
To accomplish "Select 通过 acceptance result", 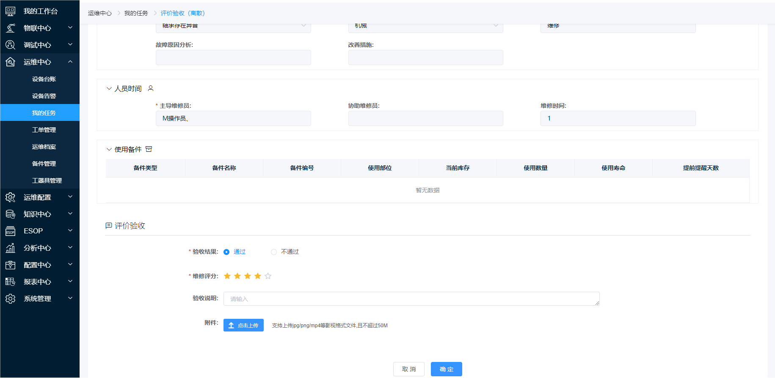I will (226, 252).
